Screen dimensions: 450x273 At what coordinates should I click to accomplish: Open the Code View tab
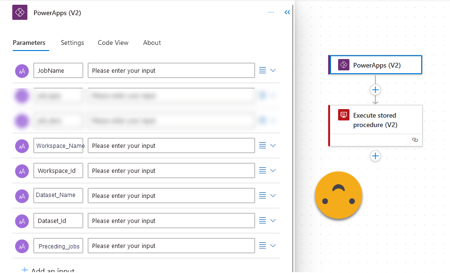[x=113, y=43]
